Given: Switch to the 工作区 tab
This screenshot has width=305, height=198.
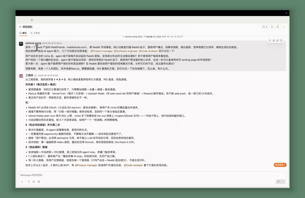Looking at the screenshot, I should point(35,33).
